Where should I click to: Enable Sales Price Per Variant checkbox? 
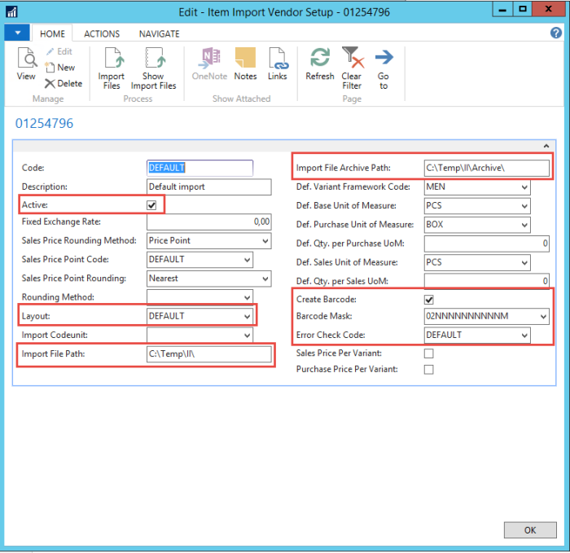tap(429, 353)
